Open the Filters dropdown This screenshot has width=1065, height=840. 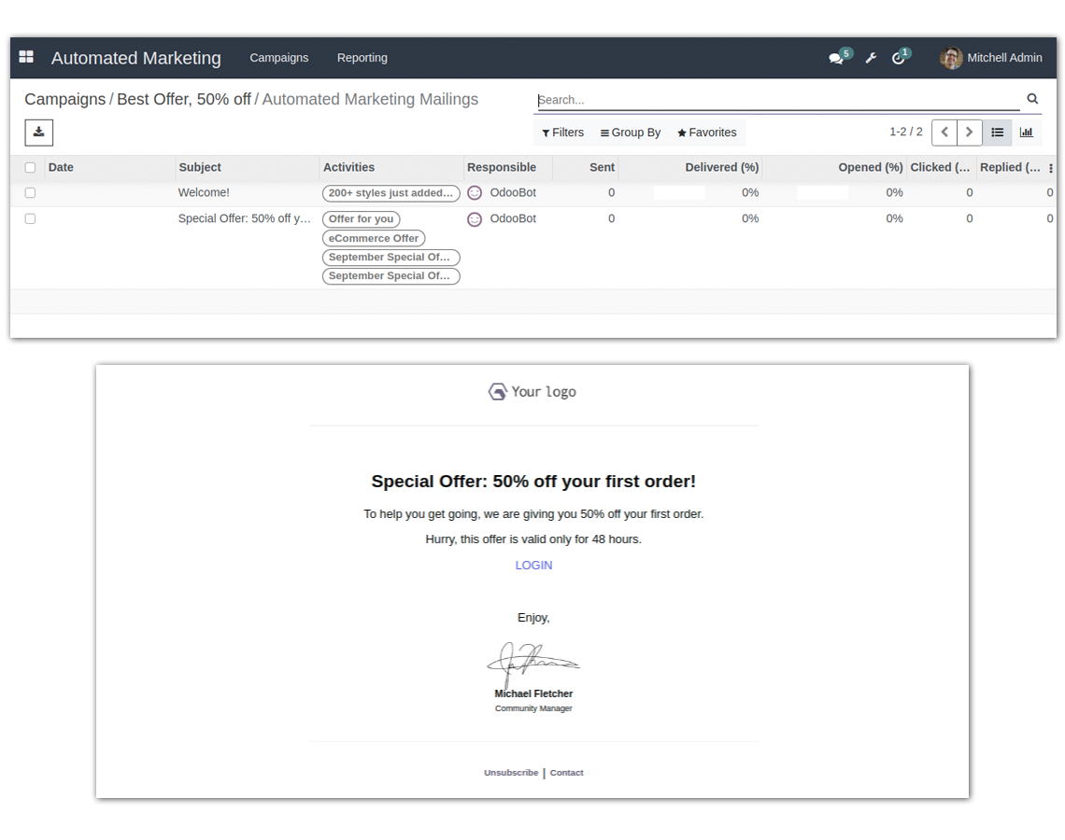coord(562,133)
